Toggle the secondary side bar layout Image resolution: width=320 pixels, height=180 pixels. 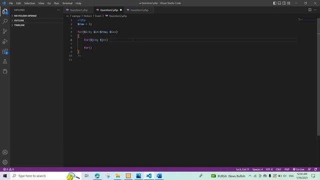[x=284, y=3]
